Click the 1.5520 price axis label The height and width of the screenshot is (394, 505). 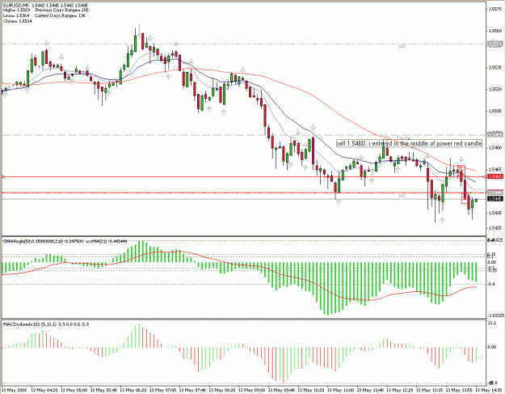495,89
